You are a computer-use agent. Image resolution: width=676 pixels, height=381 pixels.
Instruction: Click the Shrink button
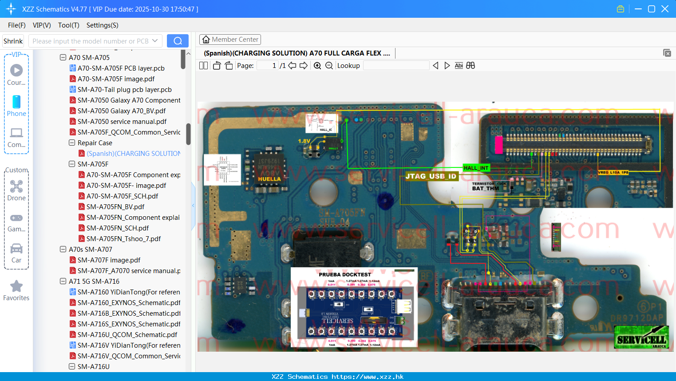(x=13, y=41)
